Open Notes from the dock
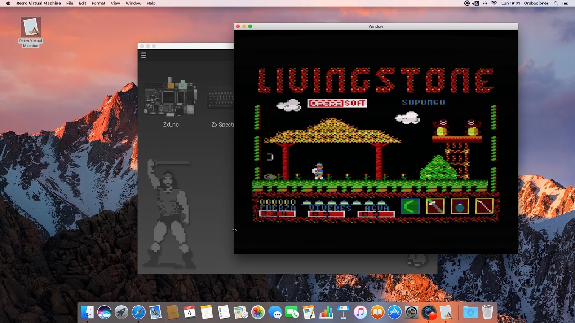Image resolution: width=575 pixels, height=323 pixels. point(207,312)
